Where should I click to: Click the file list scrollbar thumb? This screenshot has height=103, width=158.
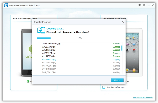coord(122,48)
